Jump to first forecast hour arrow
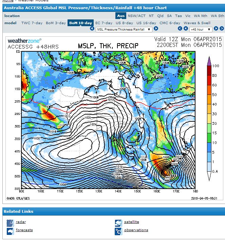This screenshot has width=225, height=241. tap(180, 29)
